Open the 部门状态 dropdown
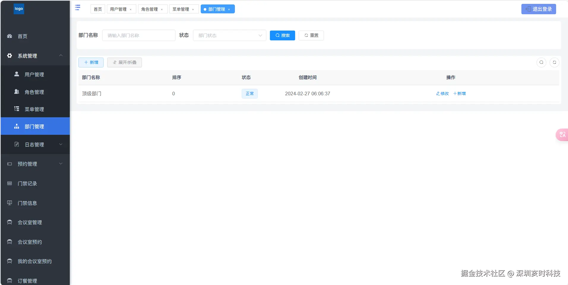568x285 pixels. click(x=230, y=35)
